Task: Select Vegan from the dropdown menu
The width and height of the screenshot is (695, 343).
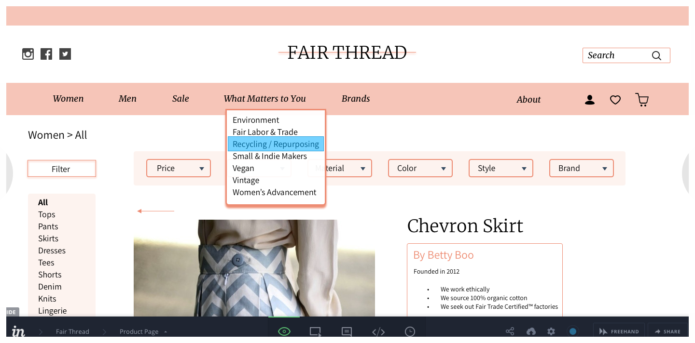Action: [x=243, y=168]
